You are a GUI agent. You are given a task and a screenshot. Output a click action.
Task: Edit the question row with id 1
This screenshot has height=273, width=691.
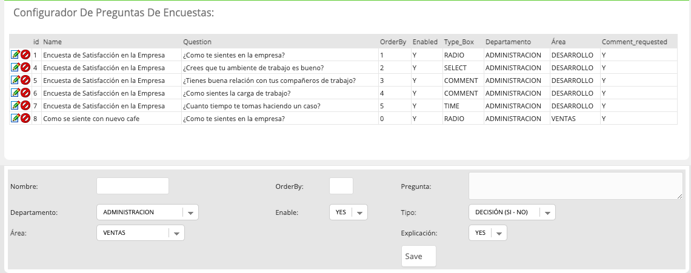pos(15,55)
